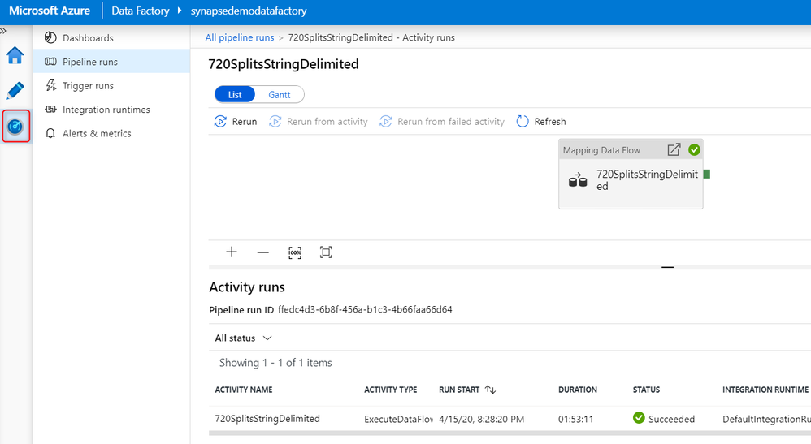Click the Integration runtimes icon
Viewport: 811px width, 444px height.
tap(50, 109)
